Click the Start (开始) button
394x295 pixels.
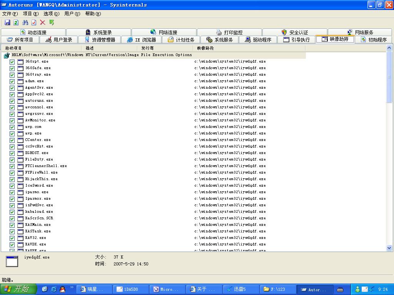coord(18,289)
